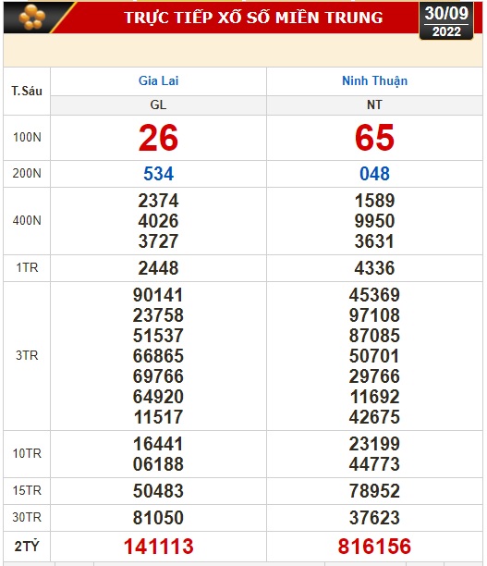Screen dimensions: 487x566
Task: Click the 30/09 2022 date badge
Action: [x=446, y=21]
